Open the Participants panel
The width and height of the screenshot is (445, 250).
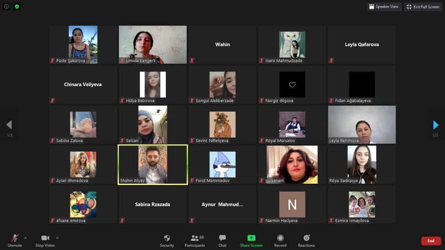tap(195, 238)
